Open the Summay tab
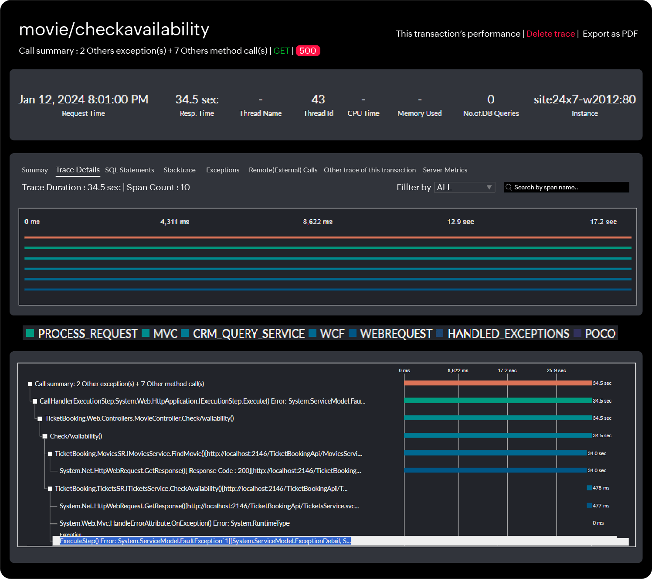 coord(35,170)
